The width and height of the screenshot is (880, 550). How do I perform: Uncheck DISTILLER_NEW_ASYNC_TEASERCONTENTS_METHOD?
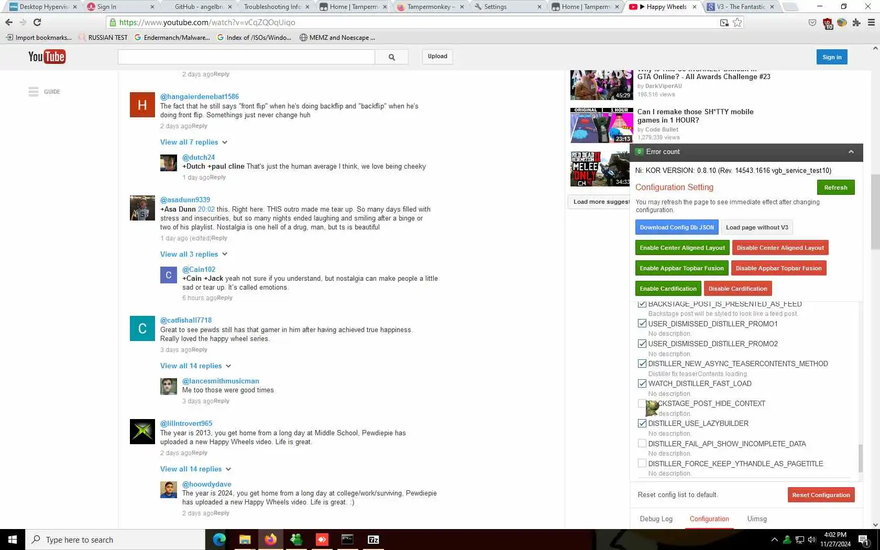[642, 364]
